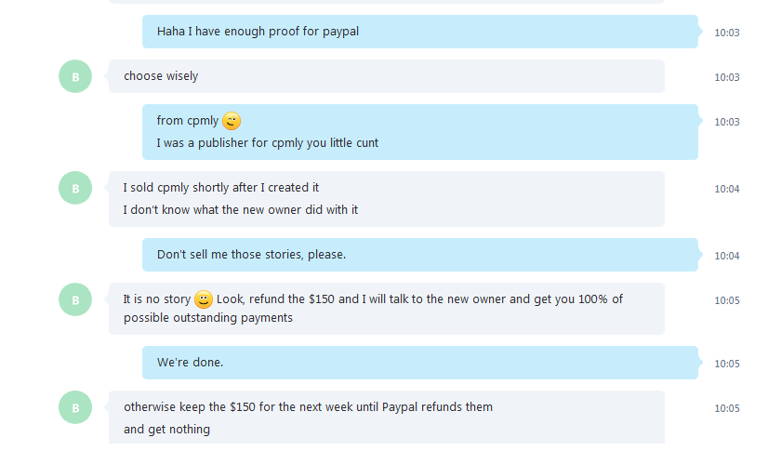
Task: Click the 10:04 timestamp beside "Don't sell me those stories"
Action: 727,256
